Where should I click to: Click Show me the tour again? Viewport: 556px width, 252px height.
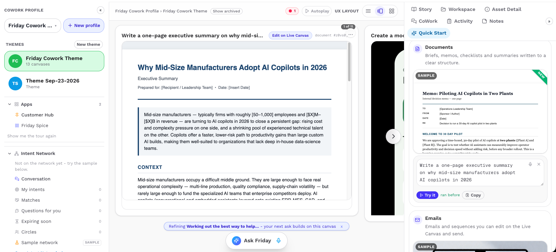32,136
